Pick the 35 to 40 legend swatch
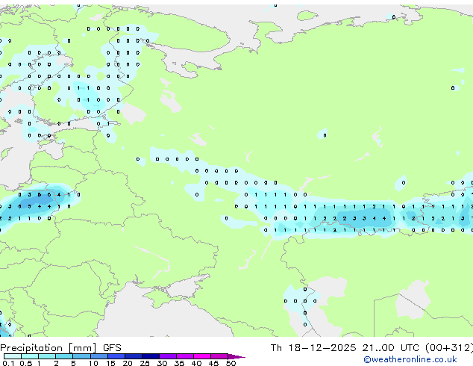This screenshot has height=366, width=473. tap(185, 356)
